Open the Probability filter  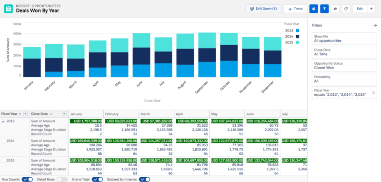click(x=344, y=79)
